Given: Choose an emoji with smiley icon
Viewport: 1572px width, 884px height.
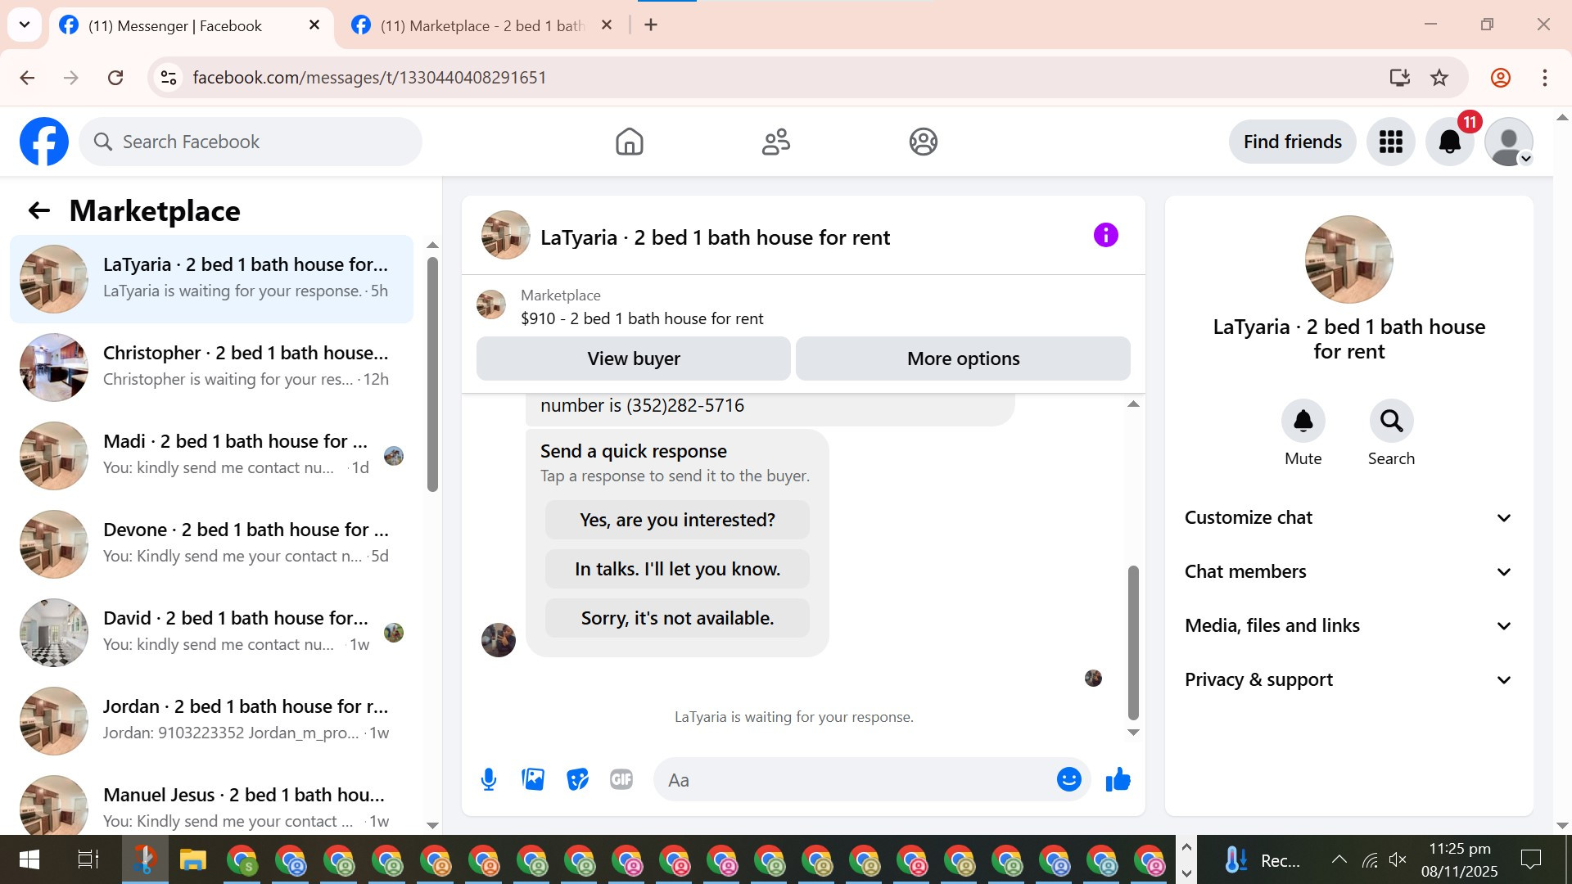Looking at the screenshot, I should [1068, 779].
